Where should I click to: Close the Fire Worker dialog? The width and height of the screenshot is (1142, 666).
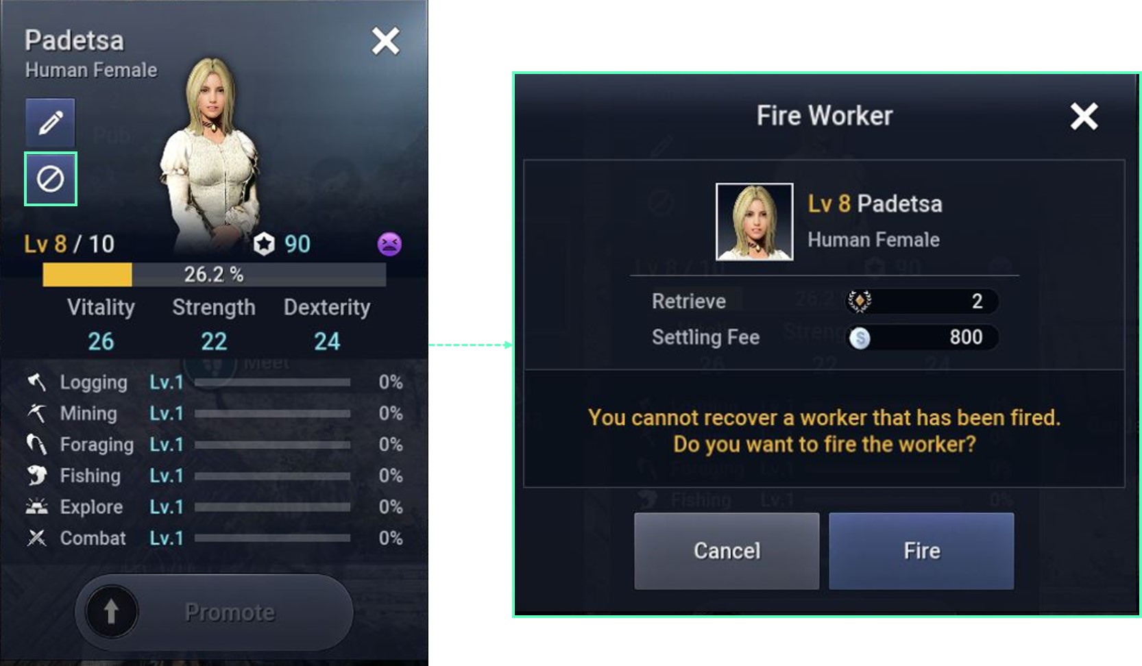(x=1084, y=116)
